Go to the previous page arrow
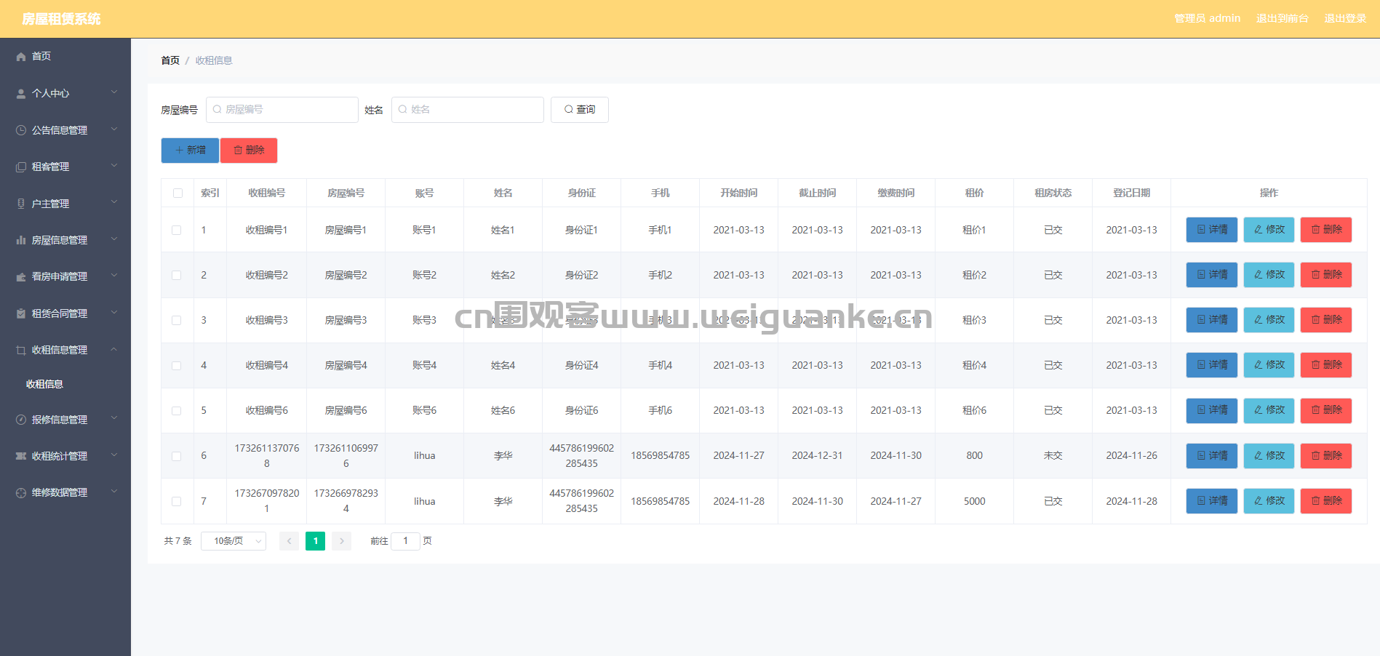The image size is (1380, 656). (x=289, y=541)
